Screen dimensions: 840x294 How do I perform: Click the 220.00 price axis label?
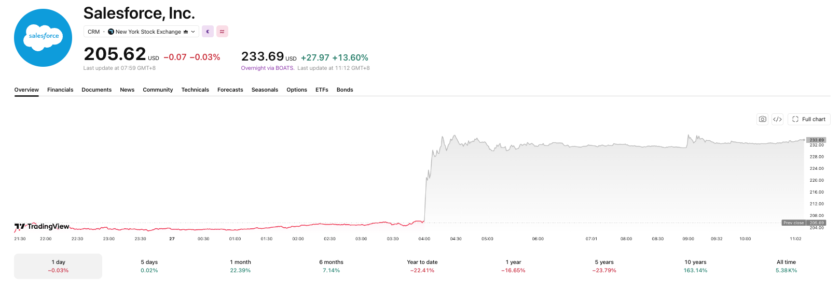tap(817, 180)
